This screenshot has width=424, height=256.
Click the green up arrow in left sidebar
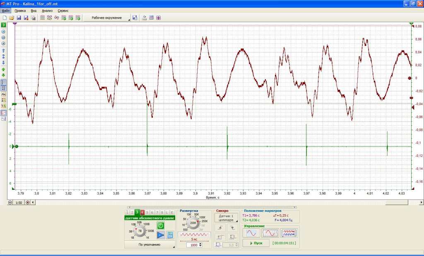pos(3,69)
